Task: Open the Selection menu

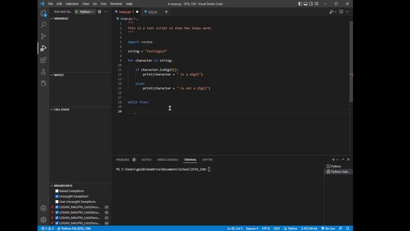Action: [72, 4]
